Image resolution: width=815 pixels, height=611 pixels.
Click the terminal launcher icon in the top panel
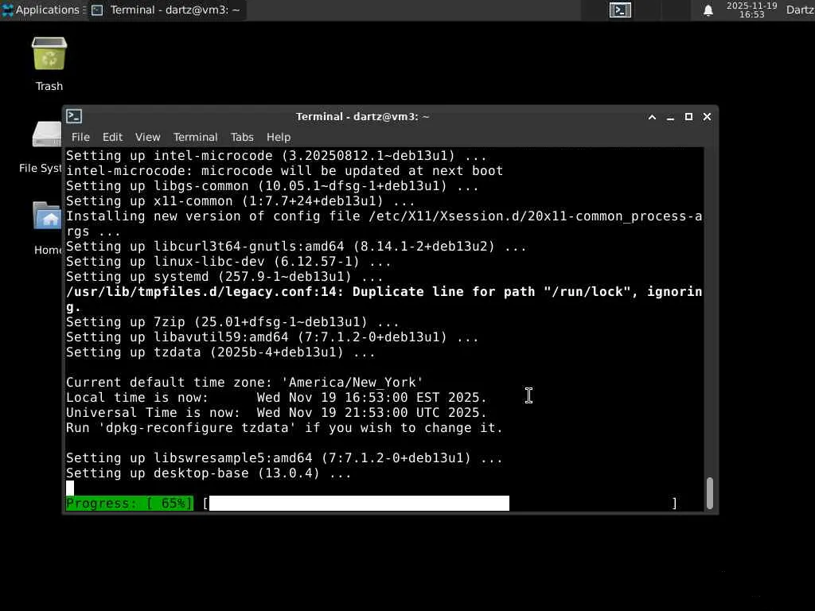(x=620, y=10)
